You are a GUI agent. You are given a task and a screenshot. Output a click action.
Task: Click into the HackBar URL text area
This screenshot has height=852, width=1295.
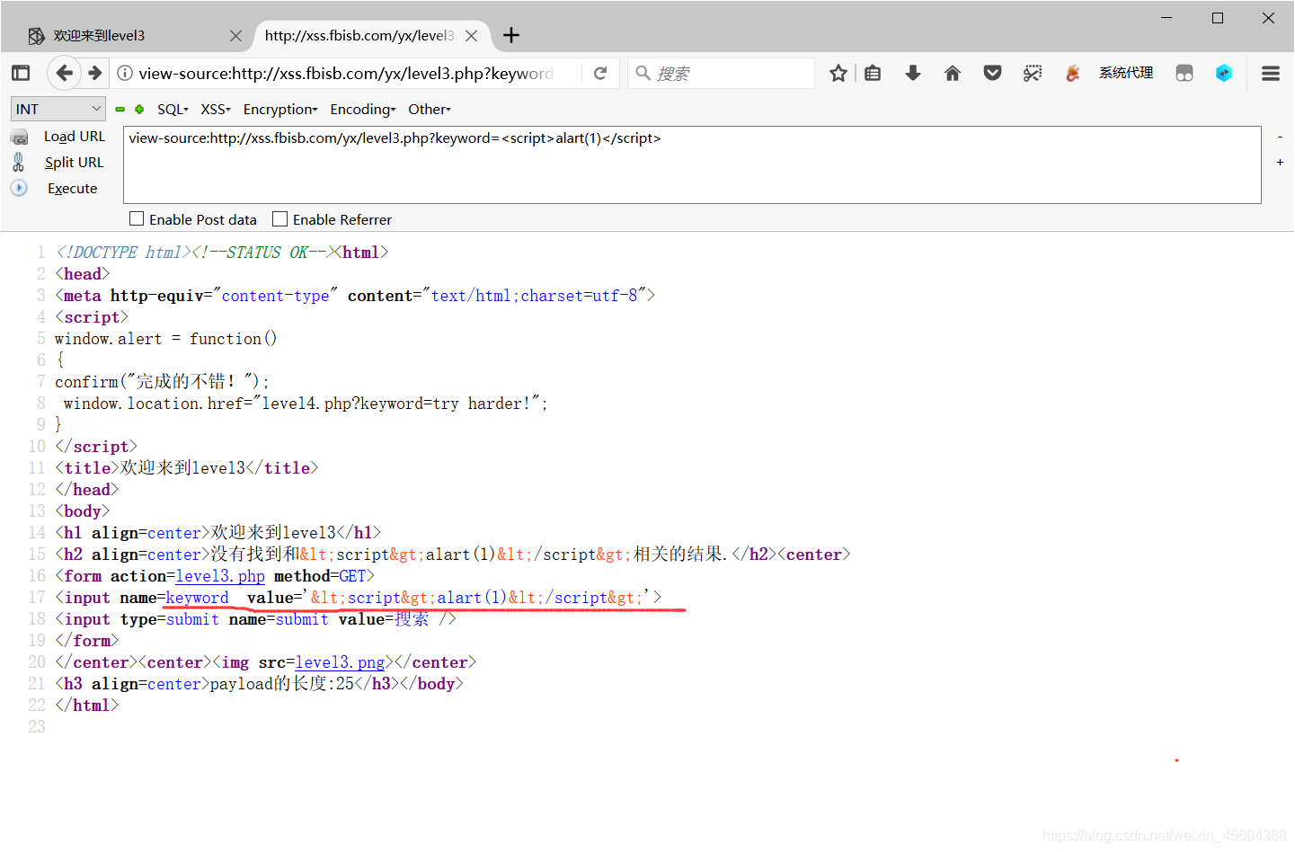click(x=692, y=164)
